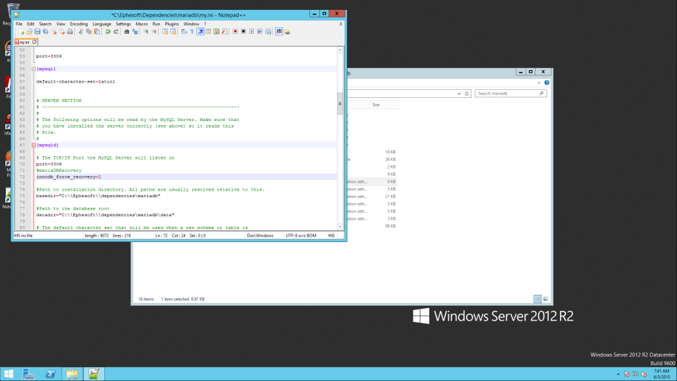Click the Save All toolbar icon

[x=46, y=32]
